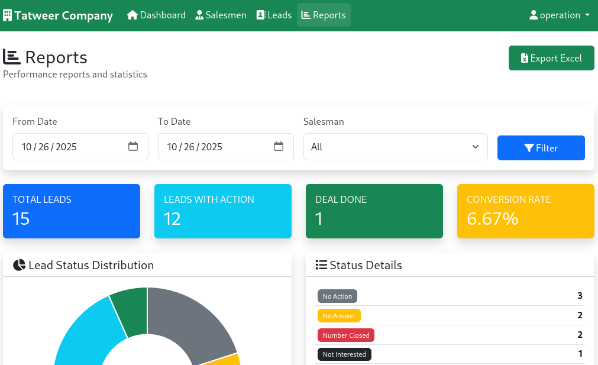
Task: Click the Tatweer Company building icon
Action: tap(7, 15)
